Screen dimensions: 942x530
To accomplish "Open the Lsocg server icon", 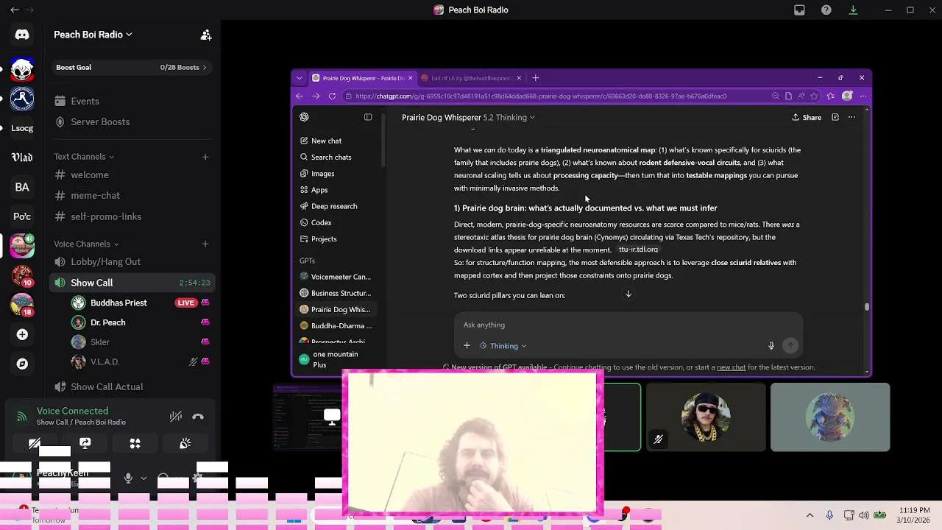I will [22, 128].
